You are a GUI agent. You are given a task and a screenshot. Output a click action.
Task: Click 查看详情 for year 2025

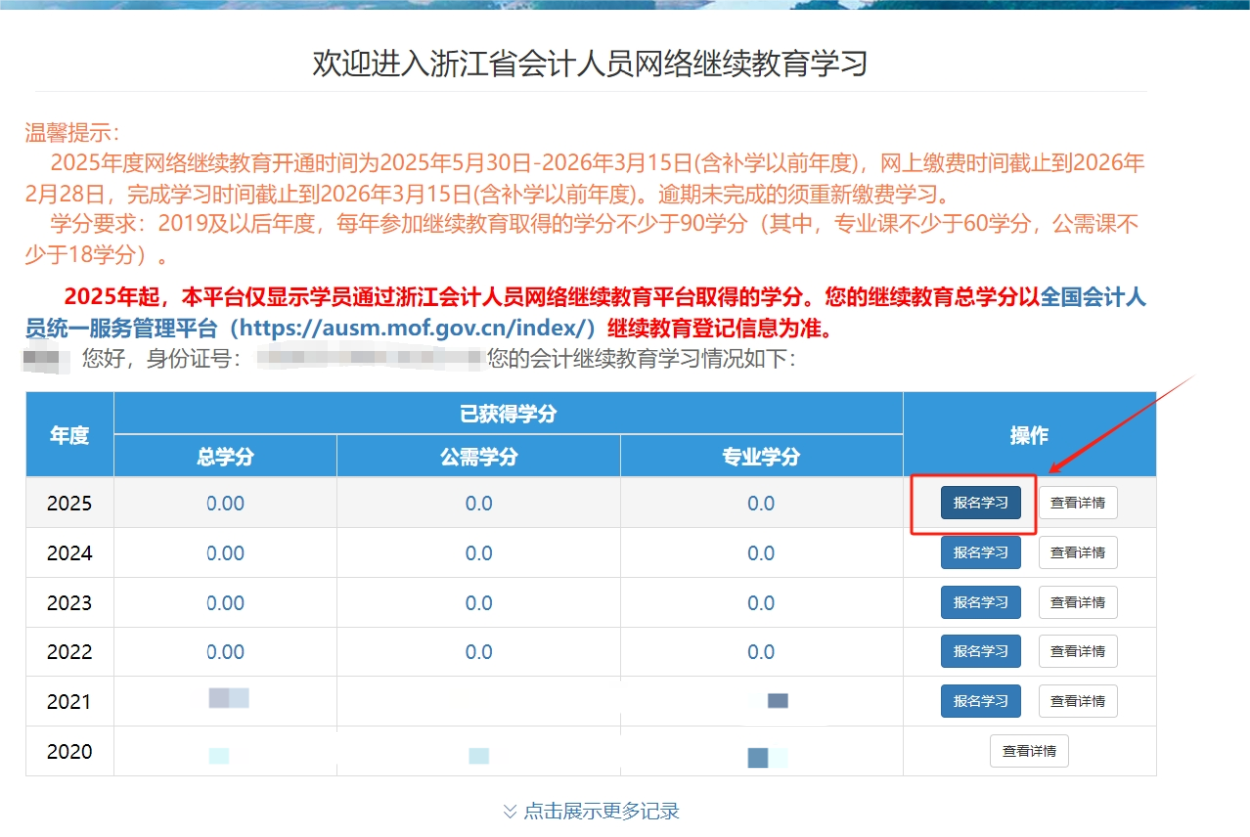[x=1077, y=502]
